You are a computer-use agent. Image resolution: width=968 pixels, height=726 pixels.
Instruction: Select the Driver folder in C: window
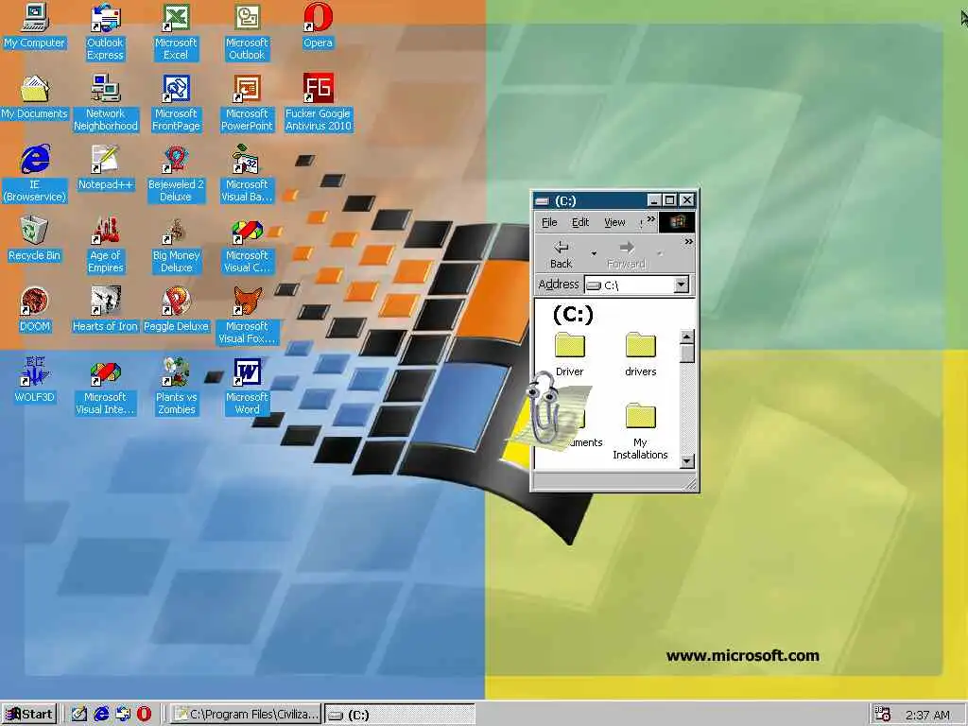pyautogui.click(x=569, y=354)
